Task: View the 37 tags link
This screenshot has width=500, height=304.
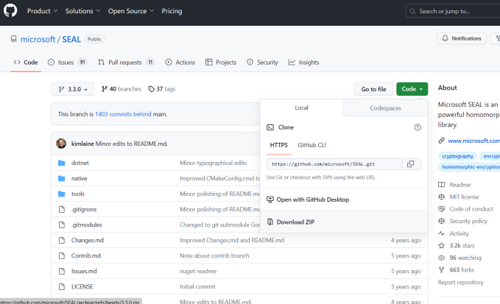Action: (x=162, y=89)
